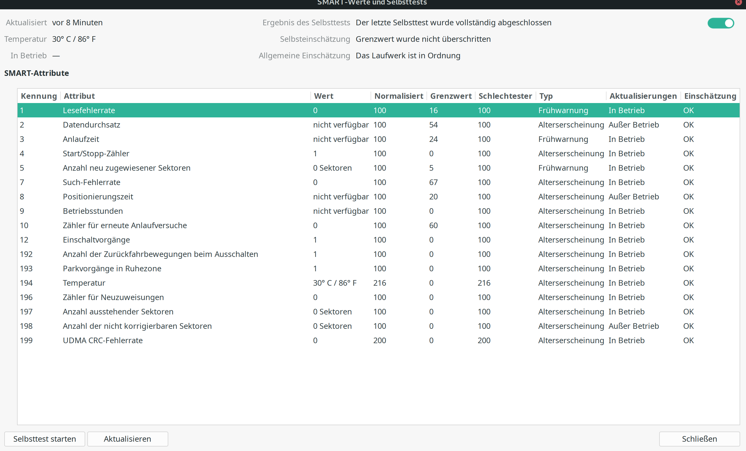
Task: Click Aktualisierungen column header
Action: point(643,96)
